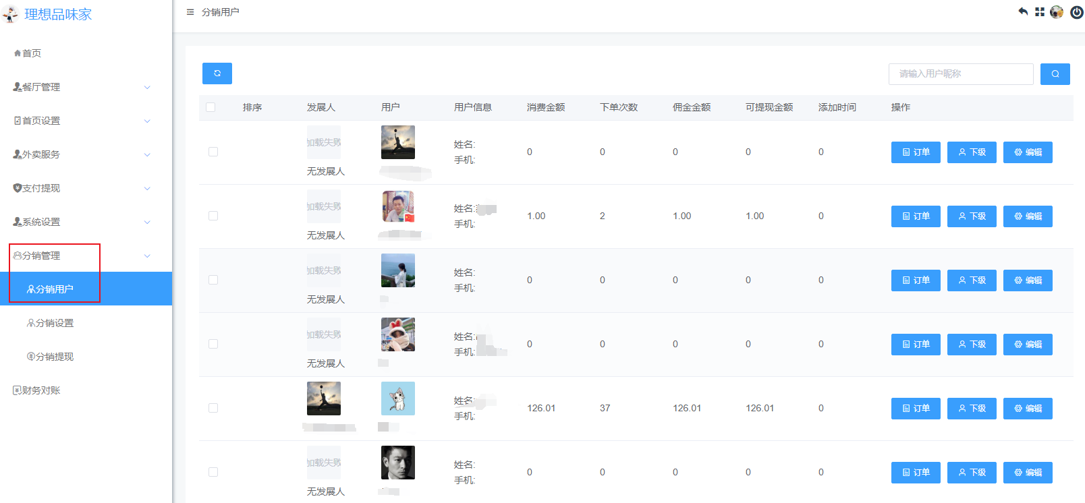Expand the 餐厅管理 menu chevron
Image resolution: width=1085 pixels, height=503 pixels.
point(147,87)
